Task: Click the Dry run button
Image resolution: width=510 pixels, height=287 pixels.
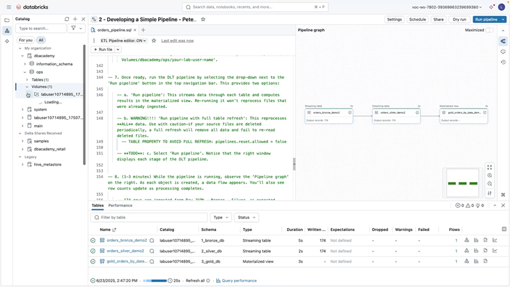Action: (x=460, y=20)
